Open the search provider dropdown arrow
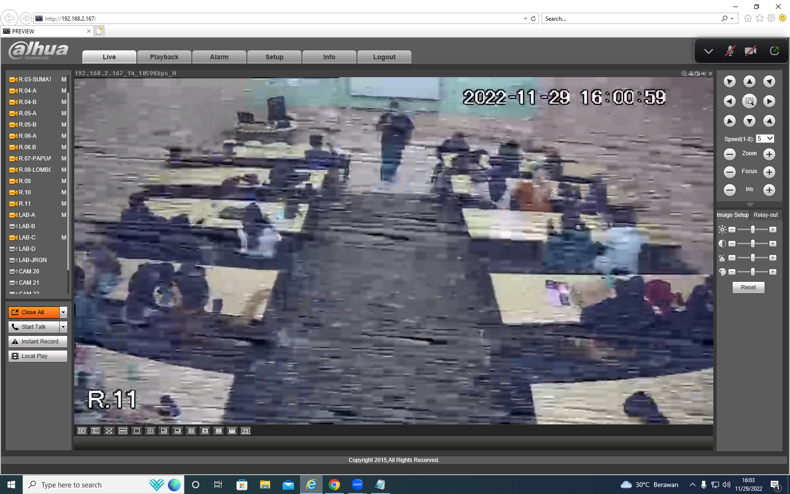 [x=732, y=19]
